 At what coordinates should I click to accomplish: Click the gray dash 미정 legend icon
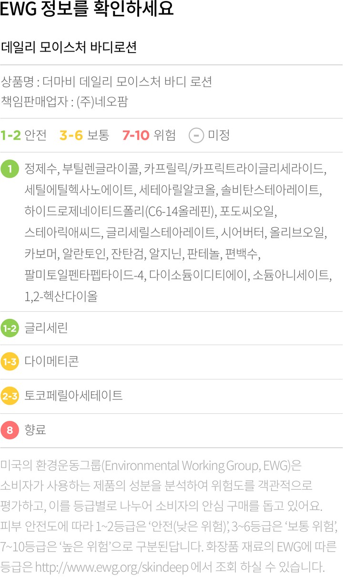[196, 136]
